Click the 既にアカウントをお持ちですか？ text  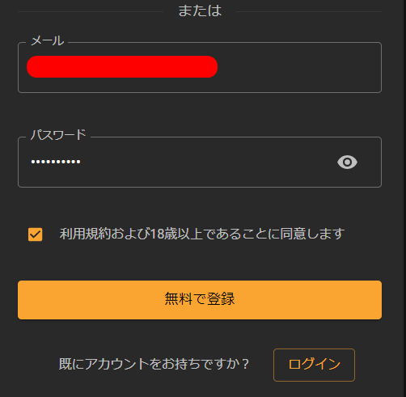(x=154, y=364)
